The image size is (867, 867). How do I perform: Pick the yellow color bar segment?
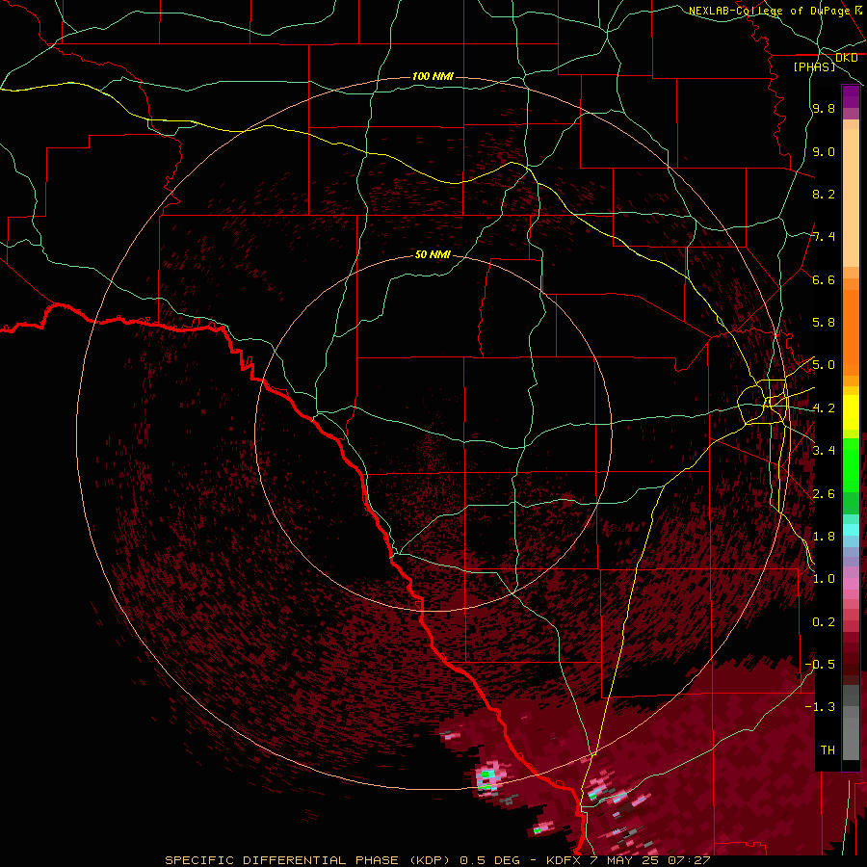(x=851, y=412)
